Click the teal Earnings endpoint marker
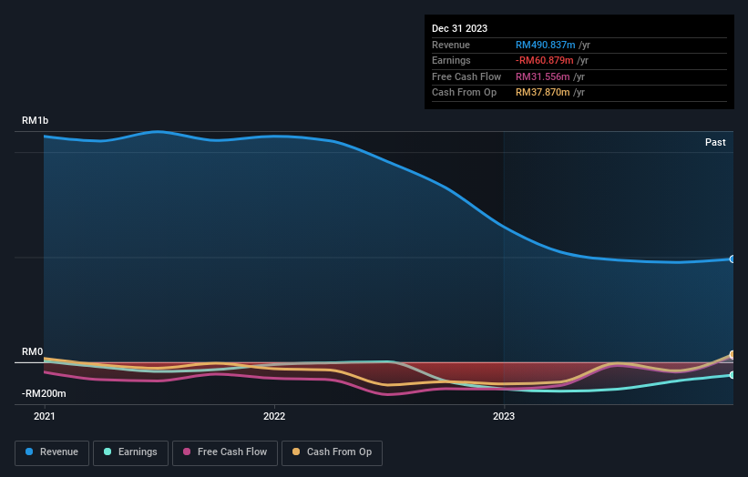The height and width of the screenshot is (477, 748). 733,375
